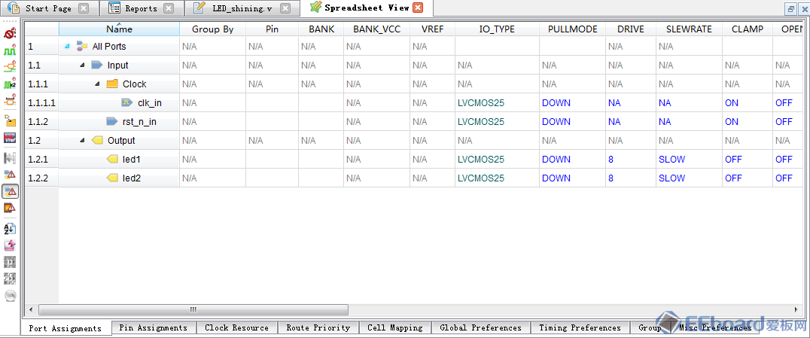810x338 pixels.
Task: Click the green clock waveform period/frequency icon
Action: click(x=9, y=50)
